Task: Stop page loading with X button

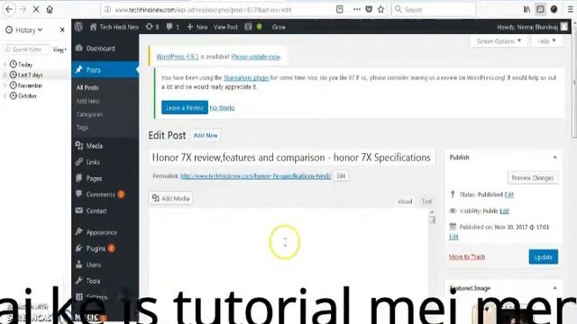Action: tap(36, 10)
